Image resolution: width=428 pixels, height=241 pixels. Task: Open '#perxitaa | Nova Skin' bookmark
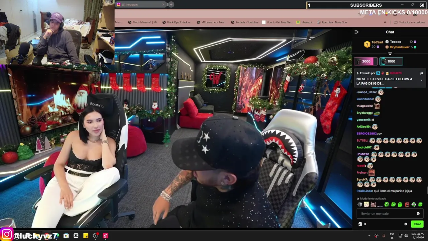[332, 22]
